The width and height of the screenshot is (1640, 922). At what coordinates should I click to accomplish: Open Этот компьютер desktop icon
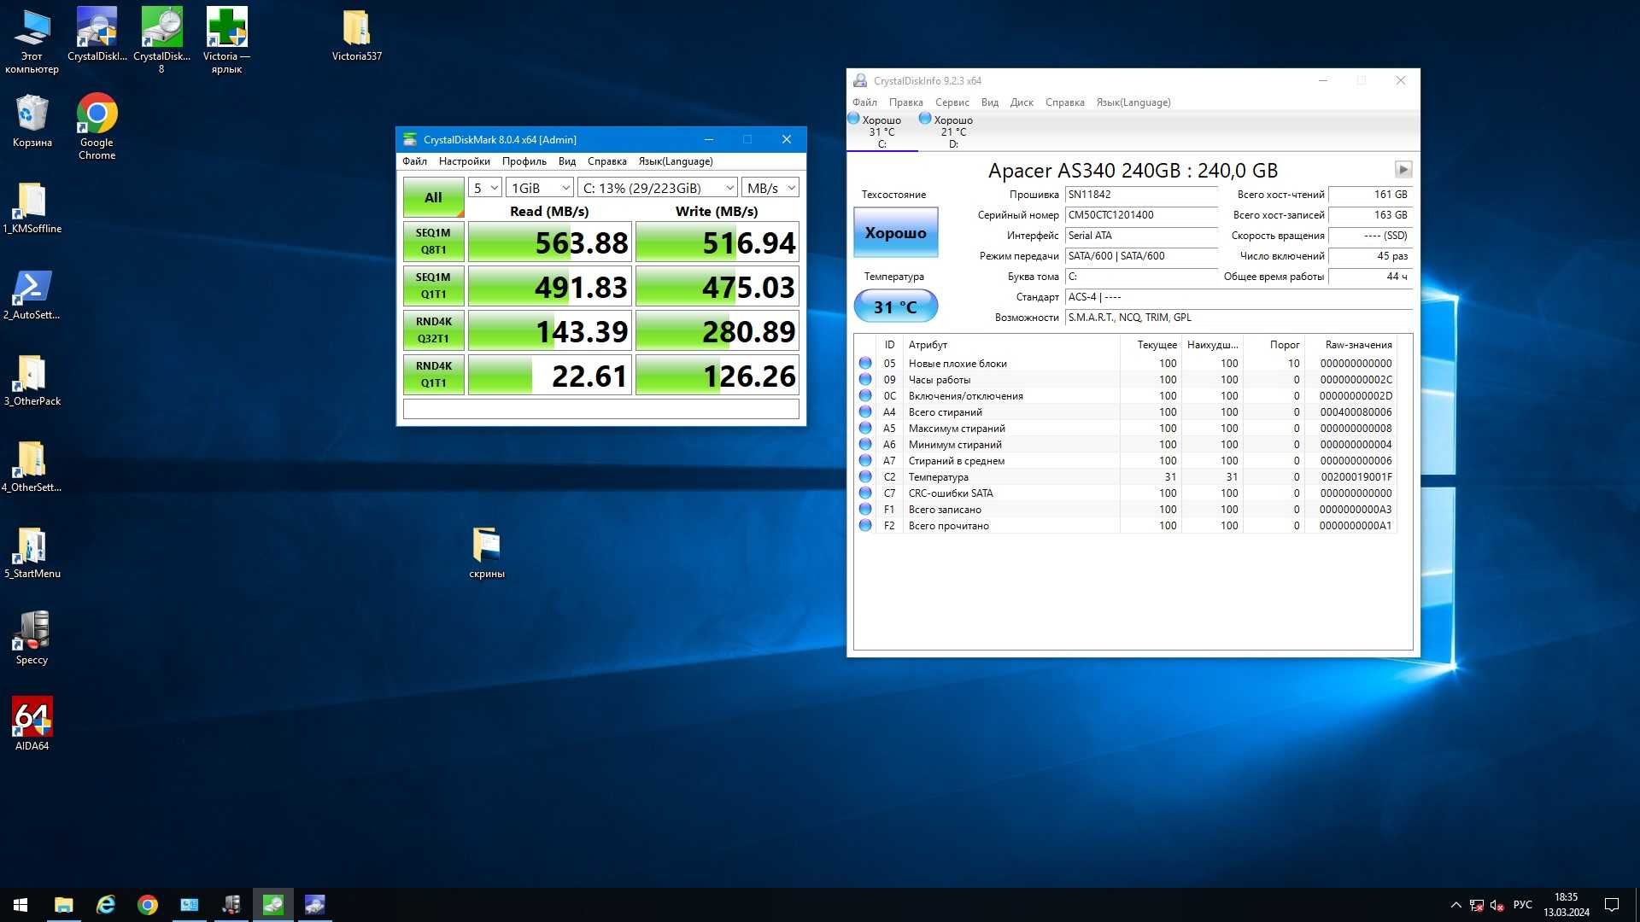click(32, 40)
